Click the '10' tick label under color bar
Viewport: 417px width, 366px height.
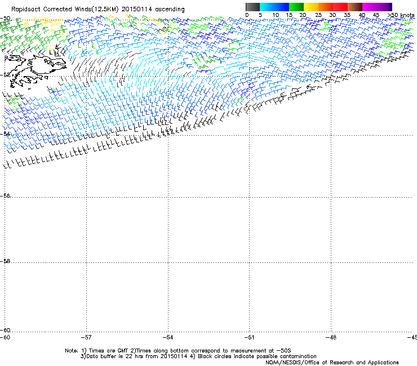276,15
